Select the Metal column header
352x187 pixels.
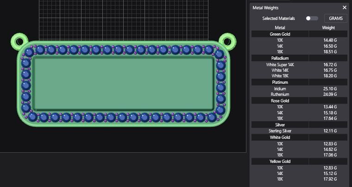(x=280, y=28)
